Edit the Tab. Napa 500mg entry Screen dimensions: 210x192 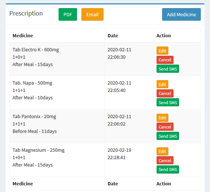[162, 84]
